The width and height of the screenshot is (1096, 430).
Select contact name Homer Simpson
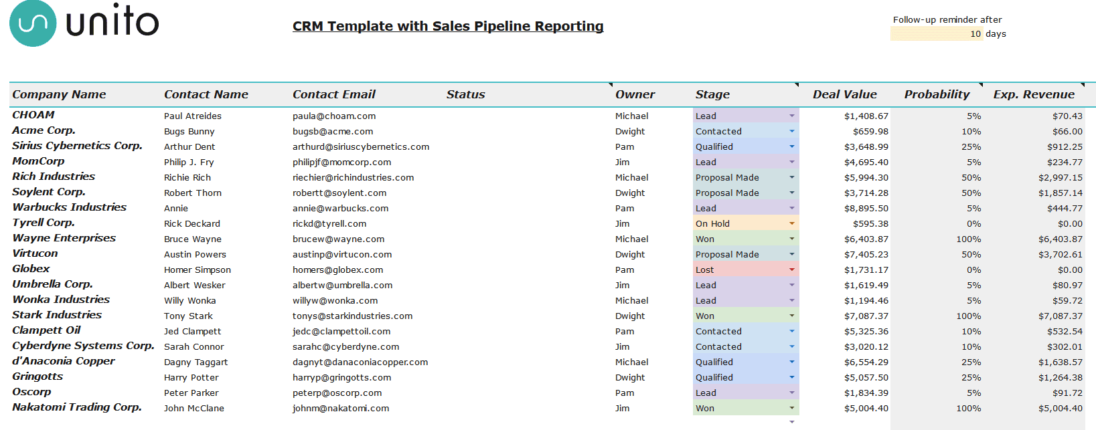[x=198, y=270]
